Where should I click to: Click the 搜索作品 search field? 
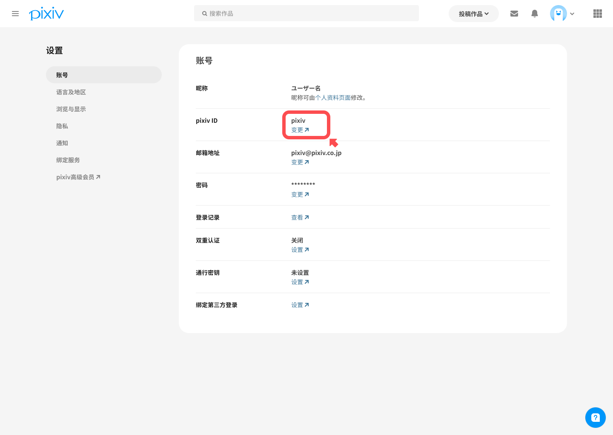[306, 14]
